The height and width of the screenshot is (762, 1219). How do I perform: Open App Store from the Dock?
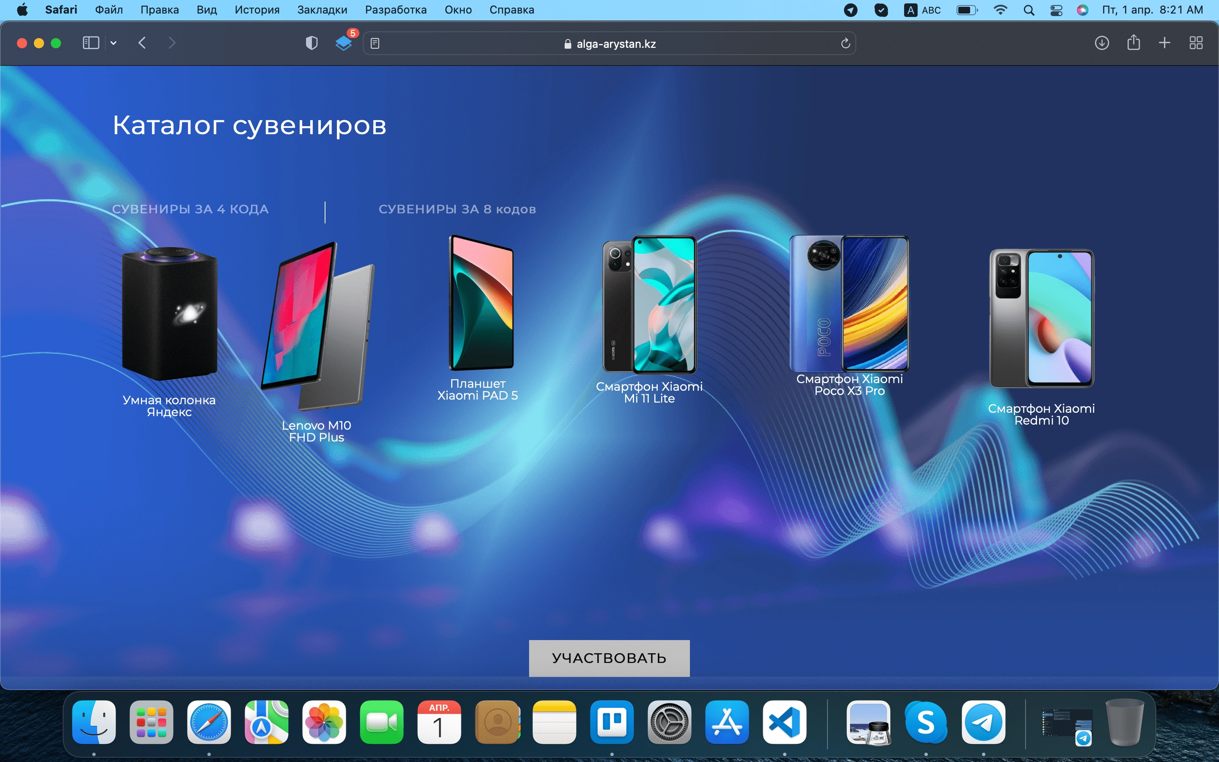(727, 722)
